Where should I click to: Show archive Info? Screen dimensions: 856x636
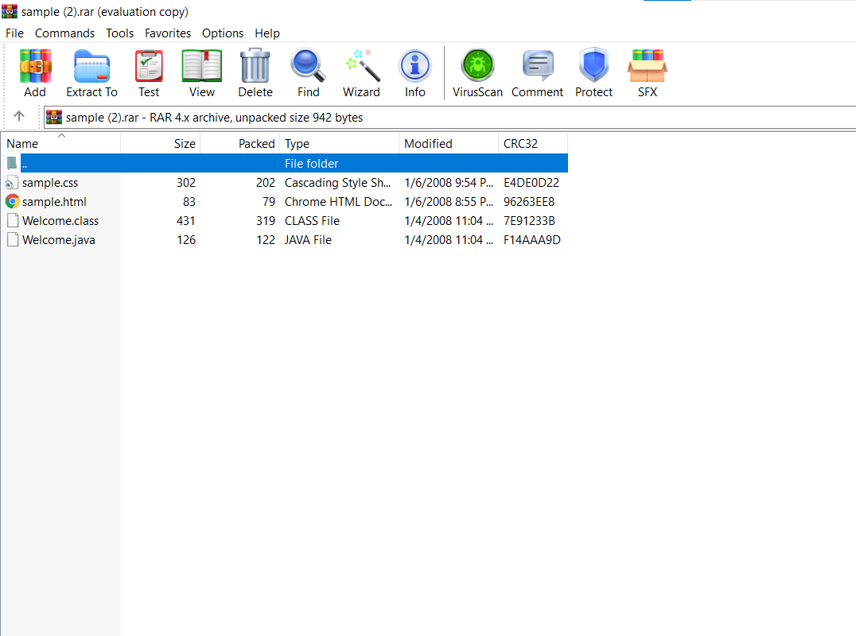click(x=414, y=72)
